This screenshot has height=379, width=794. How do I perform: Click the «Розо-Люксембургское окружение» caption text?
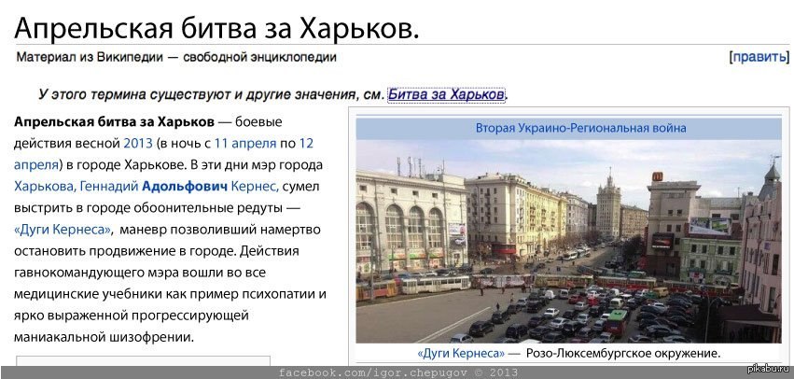coord(623,354)
